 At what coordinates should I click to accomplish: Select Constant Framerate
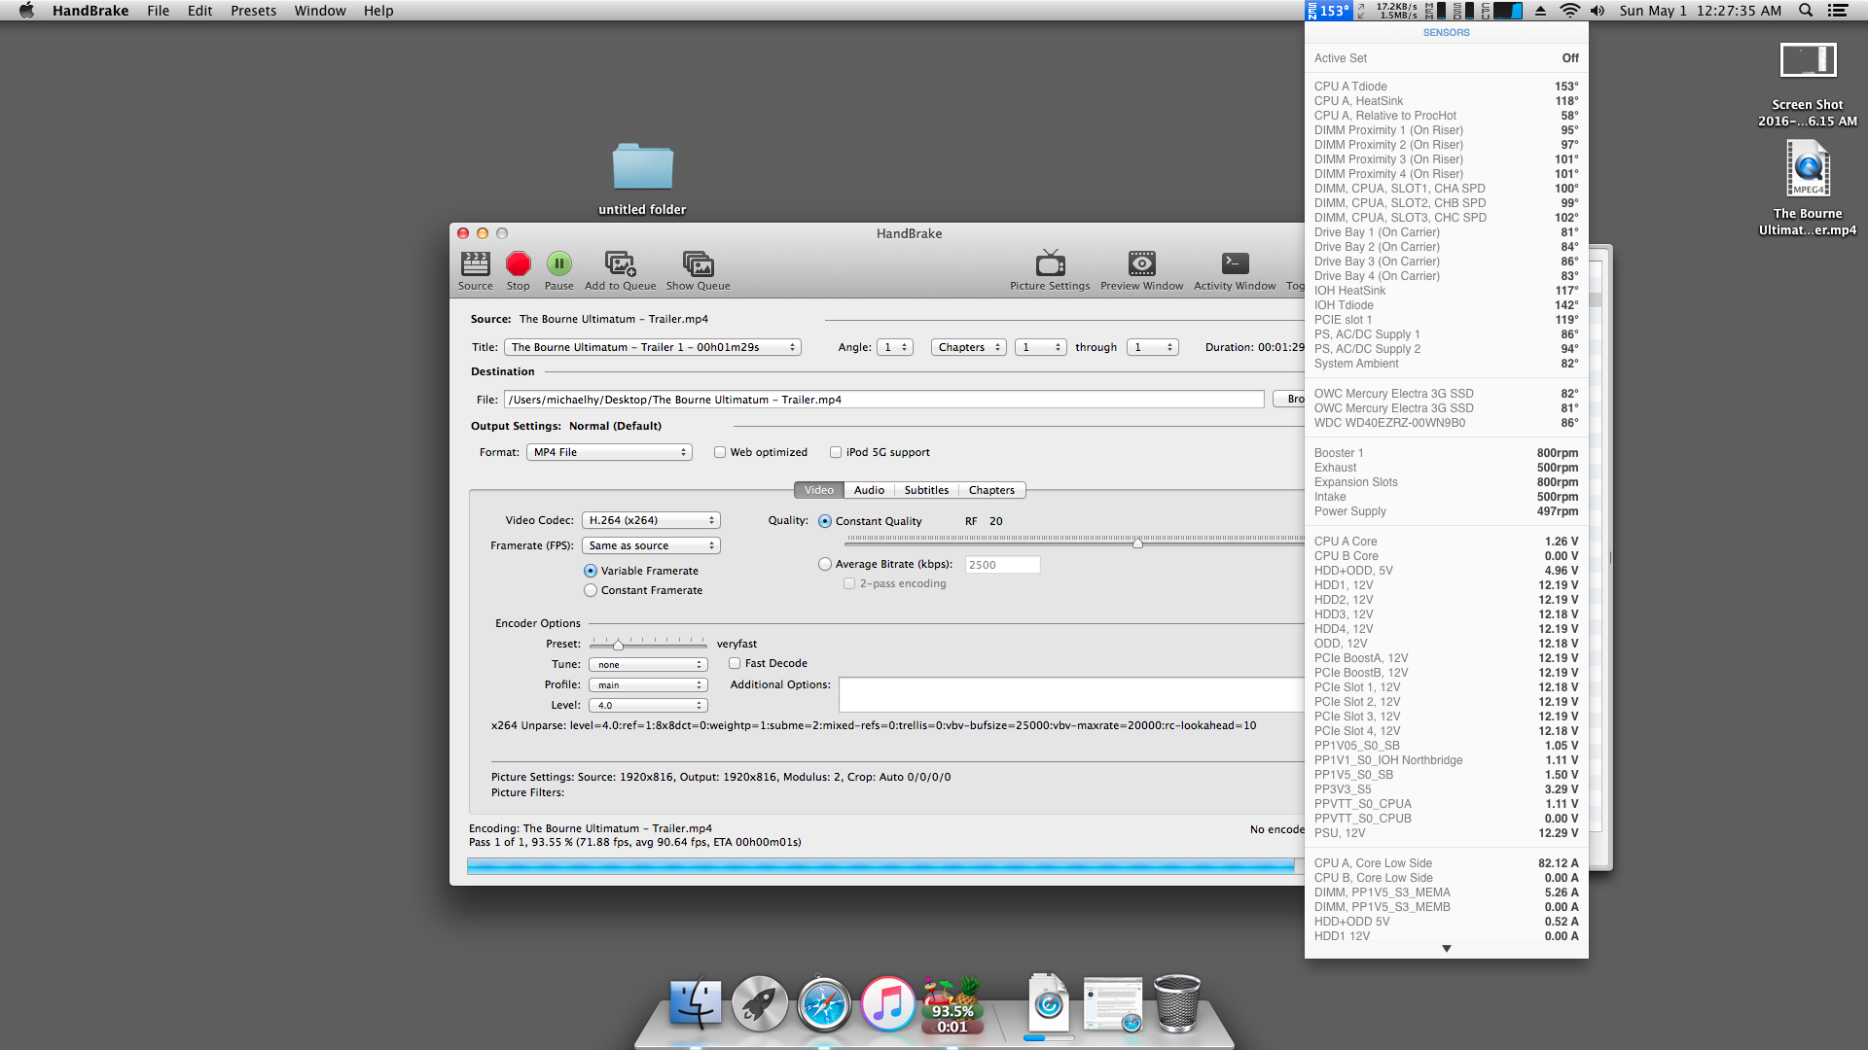(591, 590)
